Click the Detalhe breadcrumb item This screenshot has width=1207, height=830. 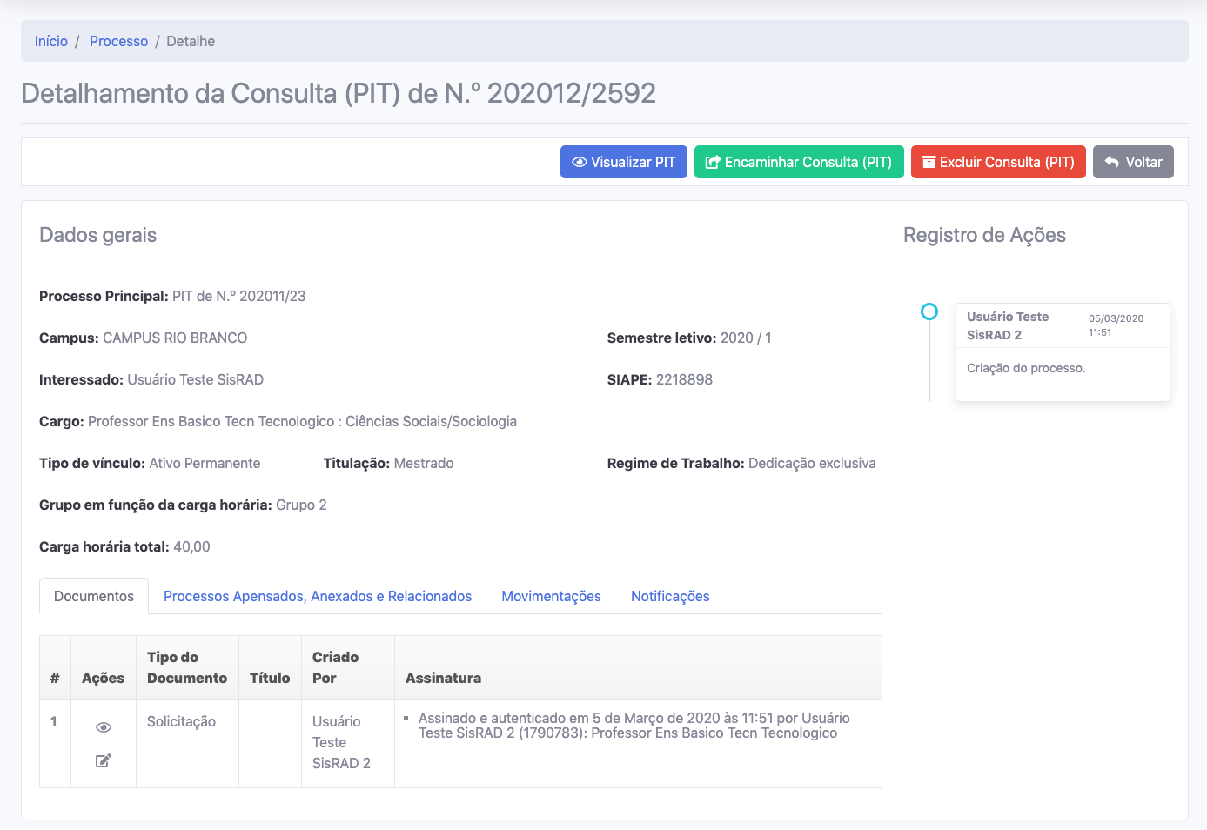(191, 41)
